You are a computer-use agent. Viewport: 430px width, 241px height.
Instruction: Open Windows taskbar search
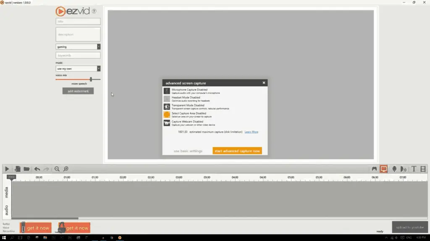[12, 238]
